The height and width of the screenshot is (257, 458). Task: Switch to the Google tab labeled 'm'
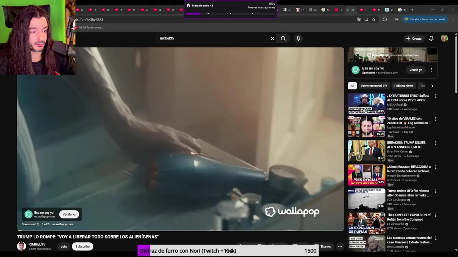click(401, 10)
